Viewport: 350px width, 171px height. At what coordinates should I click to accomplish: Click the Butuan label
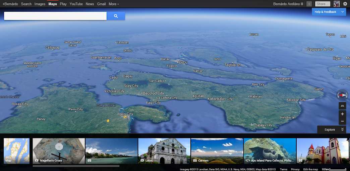(x=254, y=35)
